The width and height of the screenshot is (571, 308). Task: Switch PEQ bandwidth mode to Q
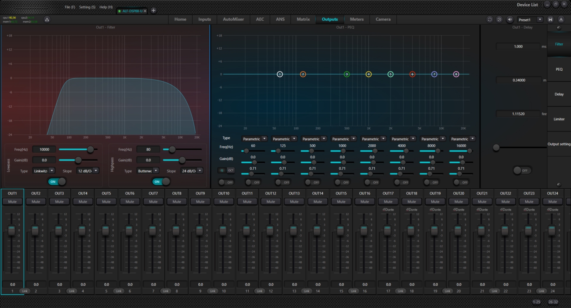[222, 170]
